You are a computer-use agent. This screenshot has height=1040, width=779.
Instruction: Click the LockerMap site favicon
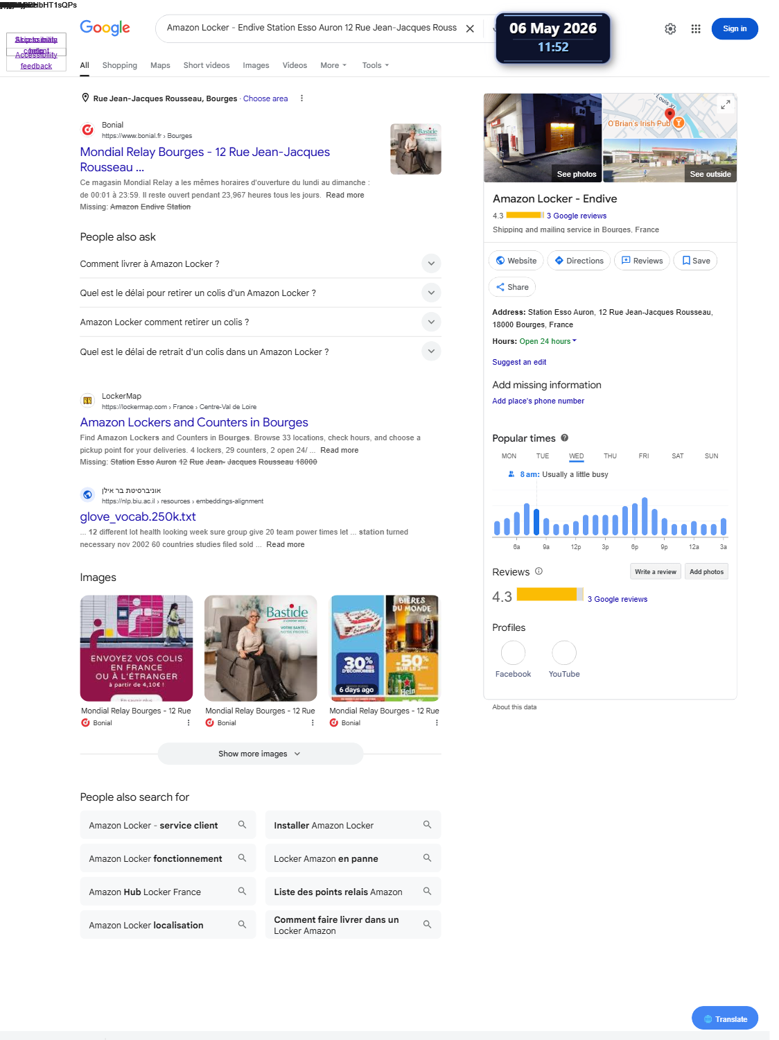pyautogui.click(x=87, y=401)
